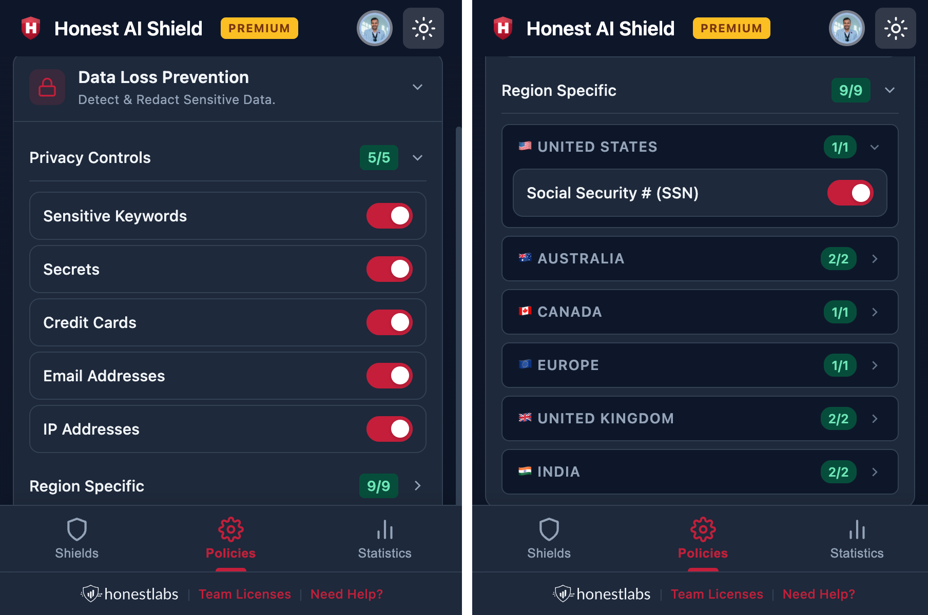Click the Honest AI Shield logo in left panel
Screen dimensions: 928x615
[31, 28]
